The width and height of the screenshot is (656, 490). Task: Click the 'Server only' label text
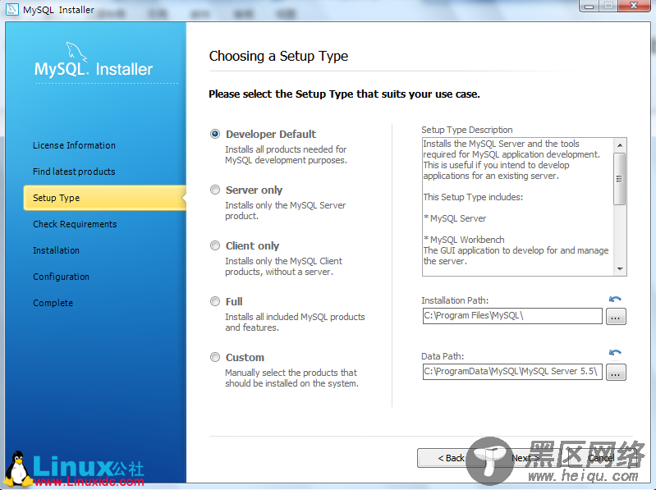point(254,190)
